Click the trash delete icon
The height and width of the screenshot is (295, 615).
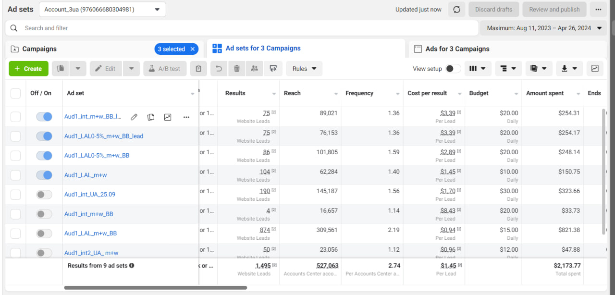(237, 69)
